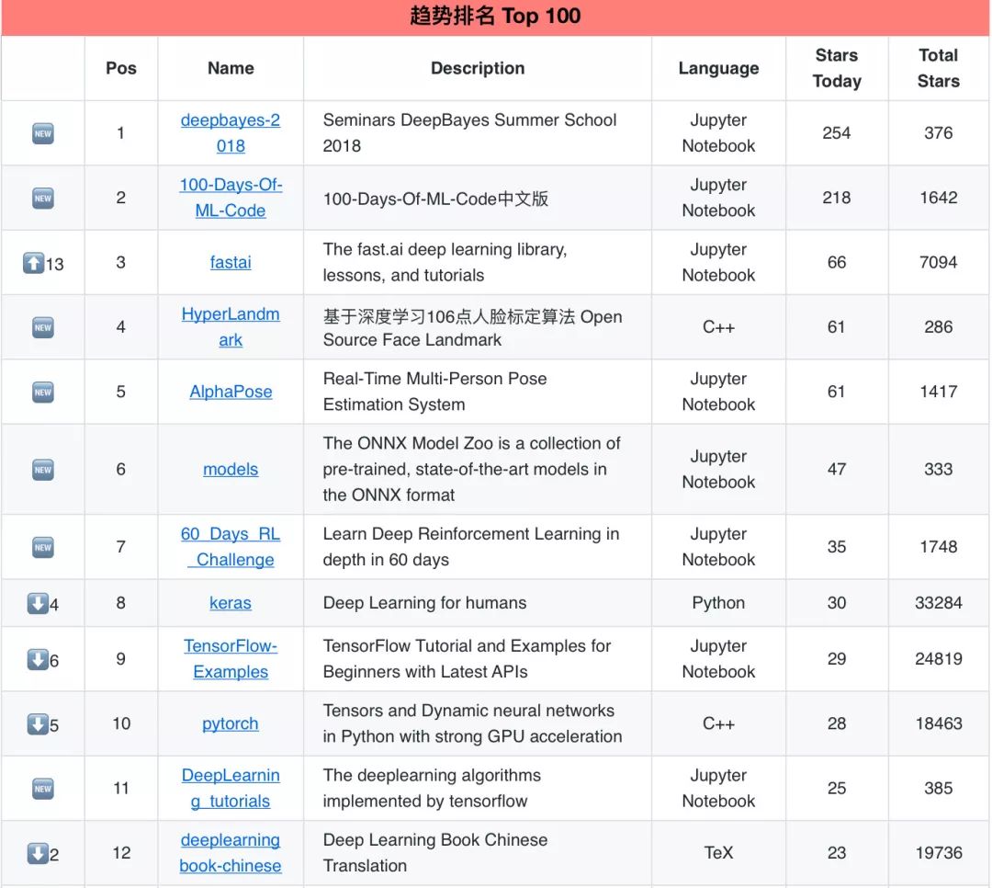Click the ONNX Model Zoo description
The width and height of the screenshot is (992, 888).
[x=471, y=470]
